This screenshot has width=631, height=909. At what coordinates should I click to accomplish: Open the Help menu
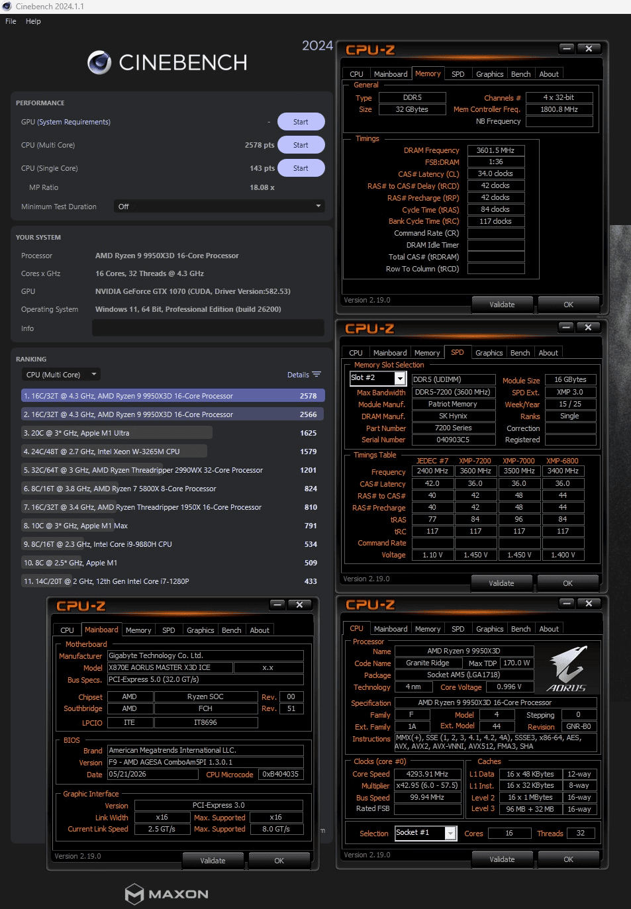coord(33,21)
